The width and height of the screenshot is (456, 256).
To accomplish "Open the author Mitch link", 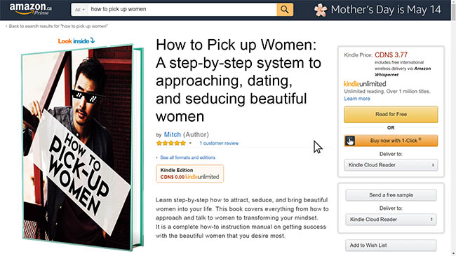I will [x=173, y=134].
